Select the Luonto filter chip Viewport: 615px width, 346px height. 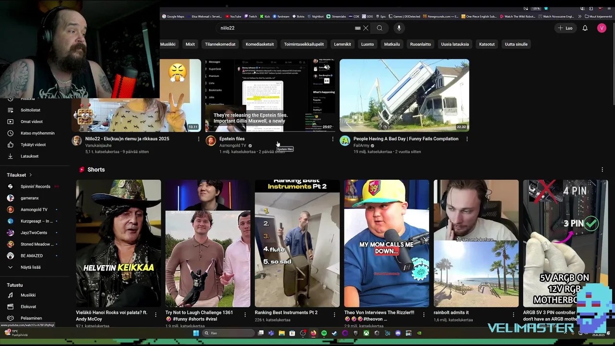coord(368,44)
